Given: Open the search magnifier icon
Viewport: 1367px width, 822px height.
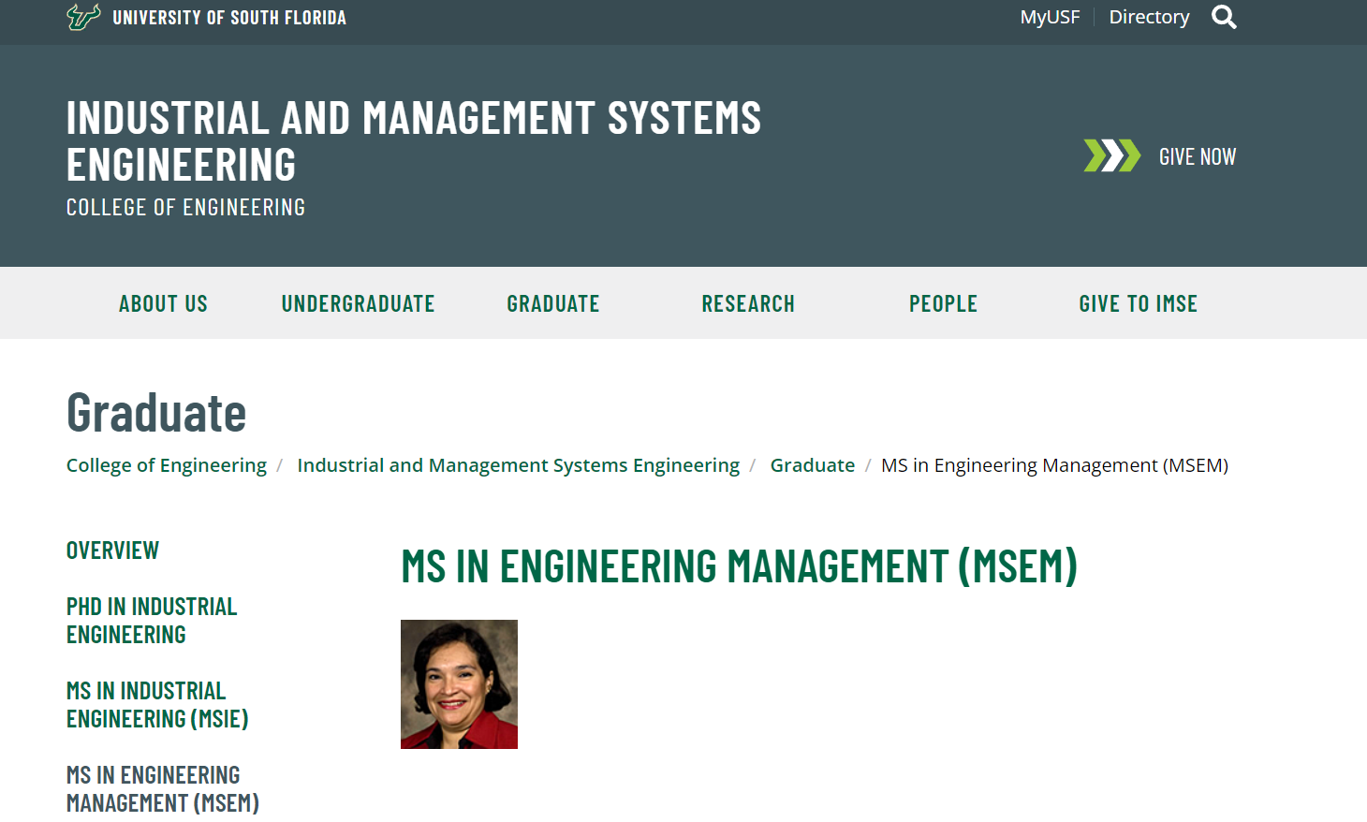Looking at the screenshot, I should 1224,17.
